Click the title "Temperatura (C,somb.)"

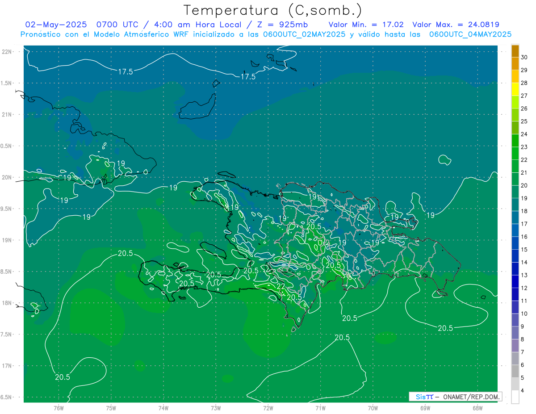272,10
